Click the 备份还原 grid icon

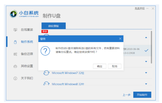pos(15,54)
